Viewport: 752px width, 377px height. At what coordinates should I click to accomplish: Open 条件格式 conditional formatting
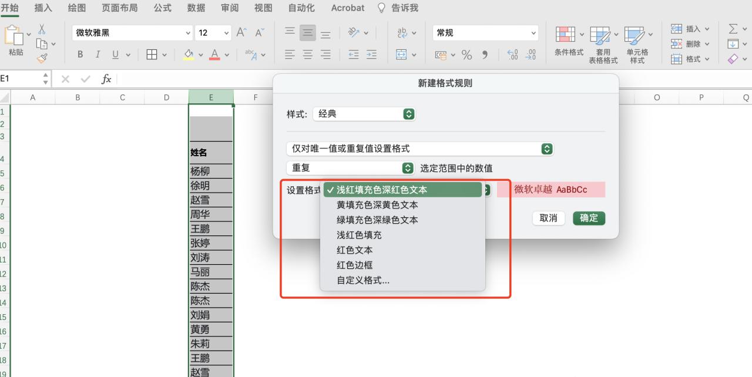[x=569, y=41]
